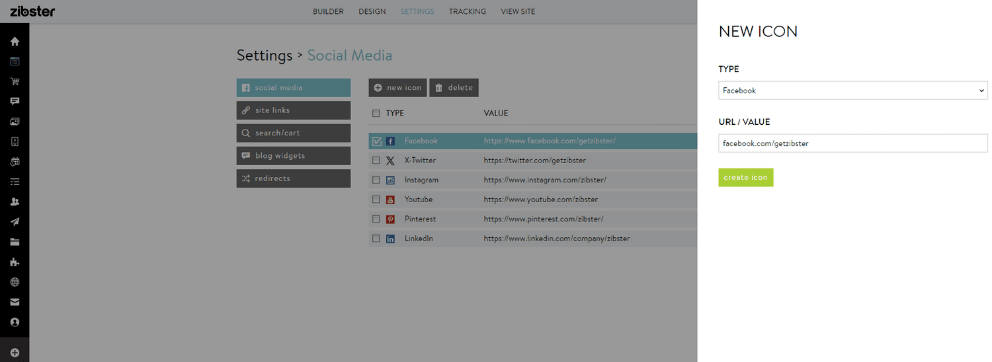Click the Instagram row icon
The image size is (992, 362).
tap(390, 180)
